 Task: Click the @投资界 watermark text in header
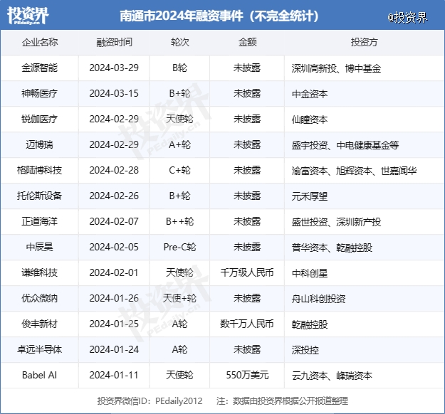pyautogui.click(x=407, y=18)
